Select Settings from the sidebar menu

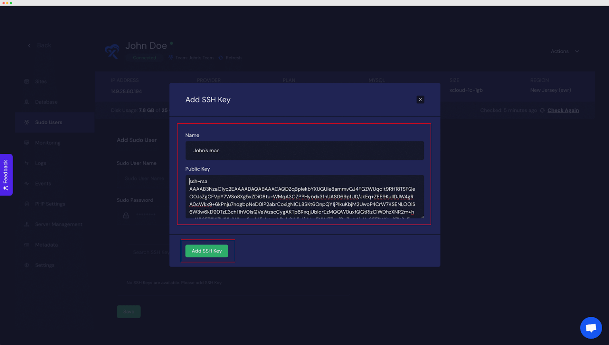[26, 265]
